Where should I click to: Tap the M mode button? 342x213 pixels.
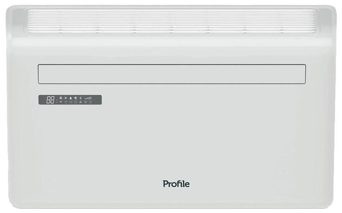click(86, 102)
